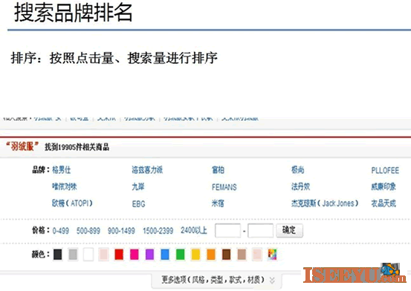Filter by price range 1500-2399
This screenshot has height=291, width=411.
(158, 231)
